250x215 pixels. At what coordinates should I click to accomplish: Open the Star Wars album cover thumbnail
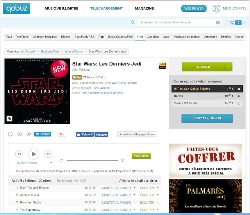click(x=37, y=91)
